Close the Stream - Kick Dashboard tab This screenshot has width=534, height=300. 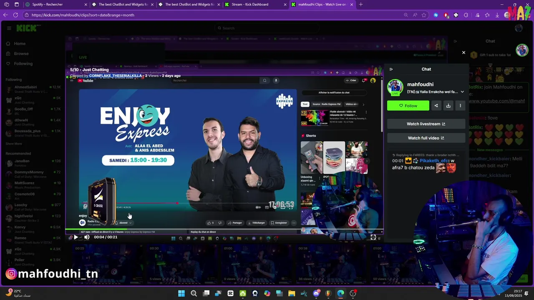(285, 5)
